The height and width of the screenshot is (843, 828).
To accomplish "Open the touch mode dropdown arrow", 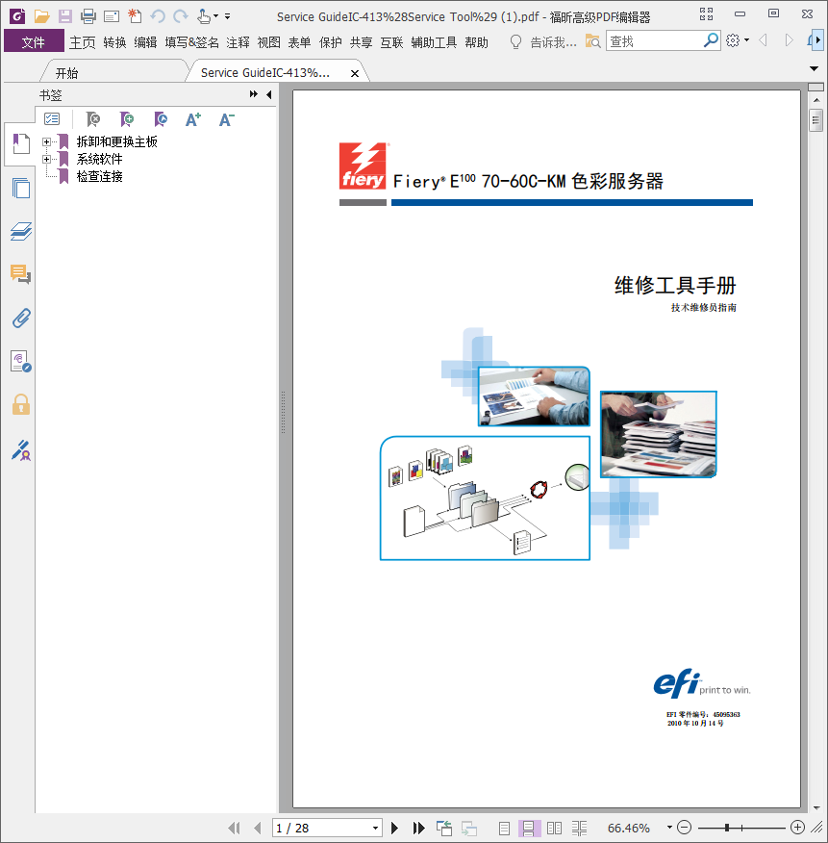I will [x=216, y=16].
